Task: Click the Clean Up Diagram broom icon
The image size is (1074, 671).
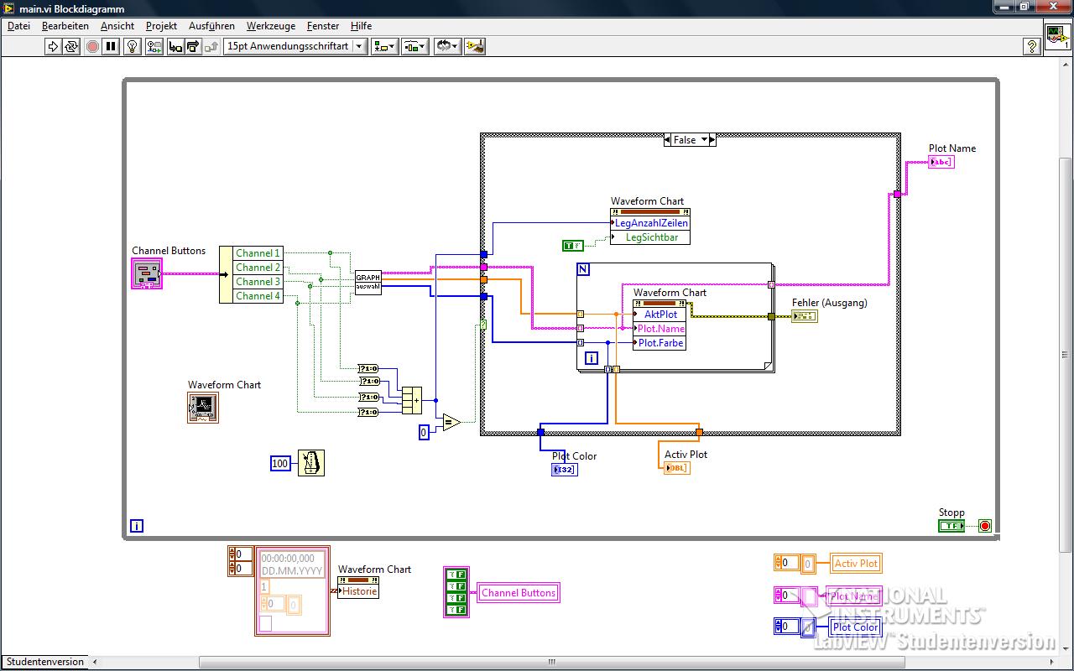Action: [475, 47]
